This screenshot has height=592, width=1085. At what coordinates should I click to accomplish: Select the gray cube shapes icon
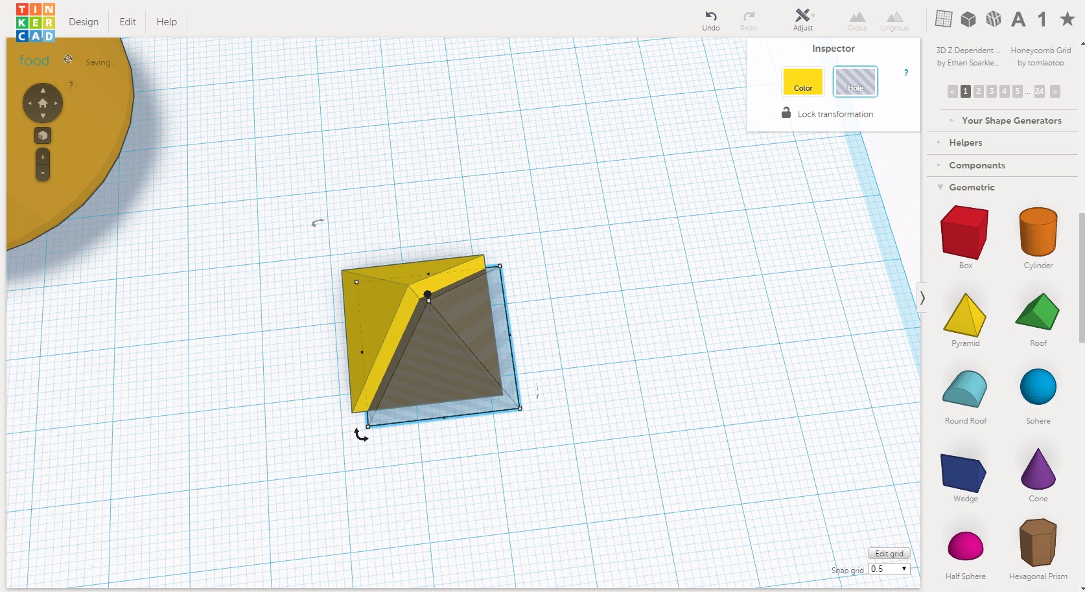coord(968,19)
